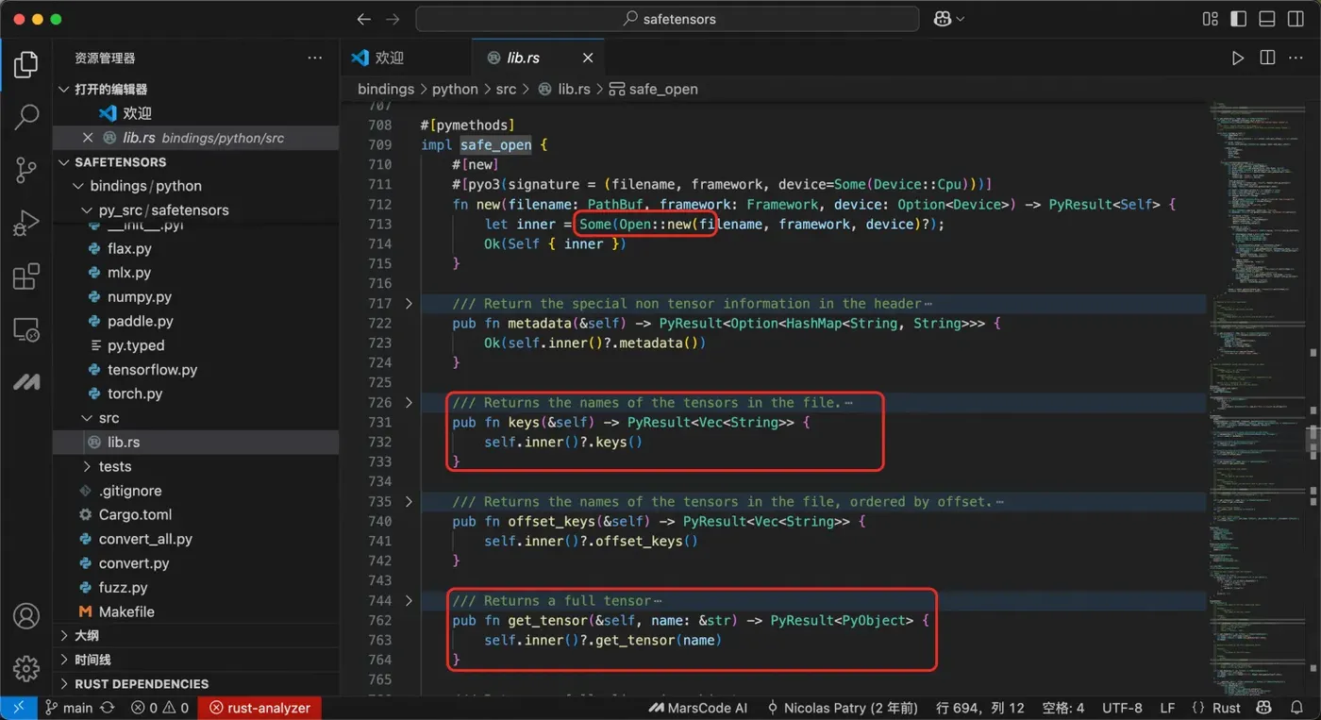Click the bindings breadcrumb segment
1321x720 pixels.
click(386, 89)
